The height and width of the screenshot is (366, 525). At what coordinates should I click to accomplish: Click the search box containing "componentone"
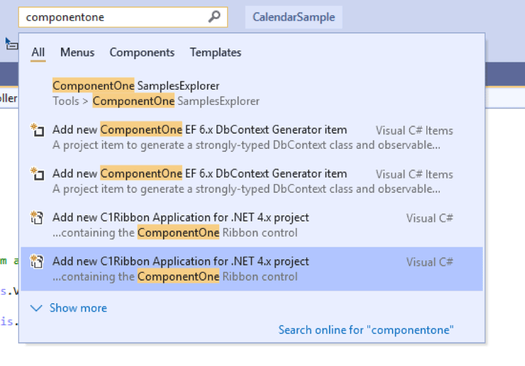pos(123,17)
